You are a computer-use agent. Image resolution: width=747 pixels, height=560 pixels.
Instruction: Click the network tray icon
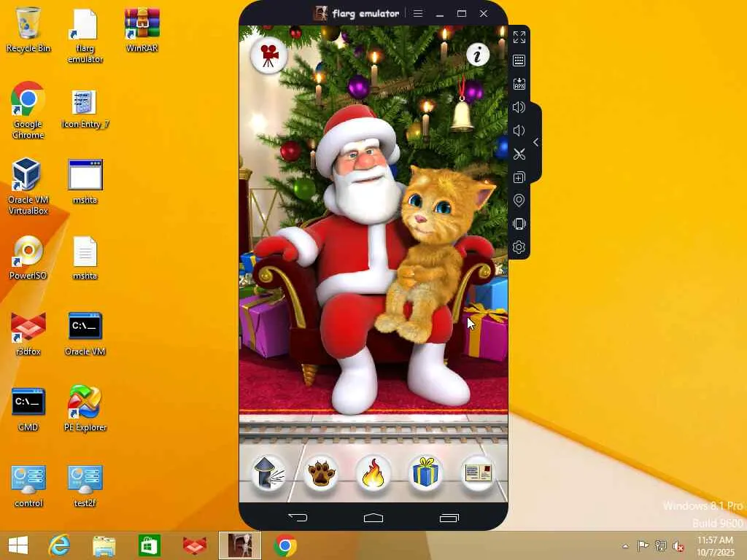point(660,545)
